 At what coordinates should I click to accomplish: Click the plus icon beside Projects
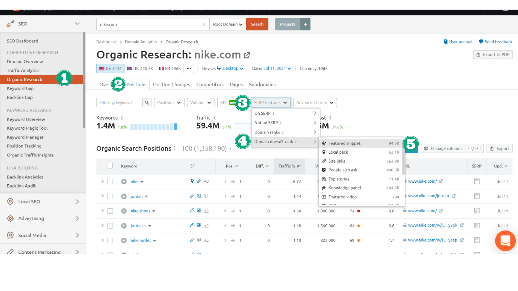pos(305,25)
